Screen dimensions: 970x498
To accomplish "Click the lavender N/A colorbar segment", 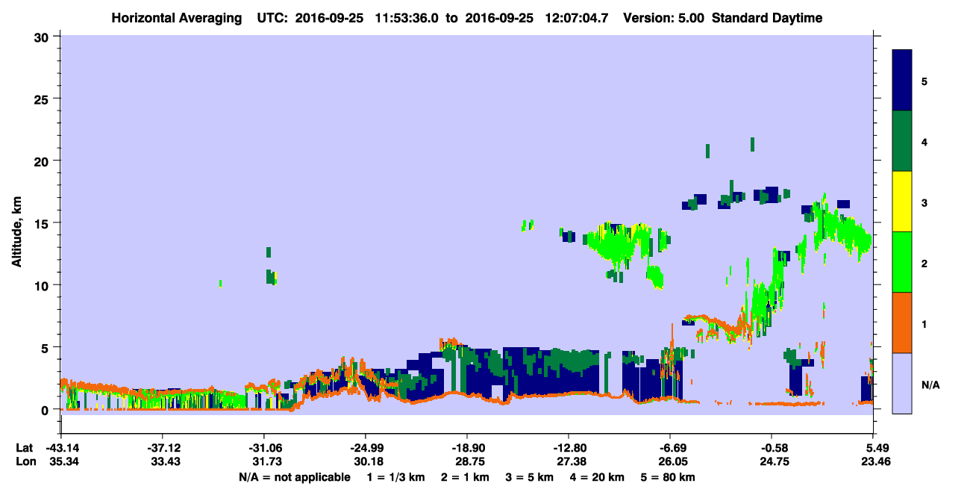I will click(x=902, y=383).
